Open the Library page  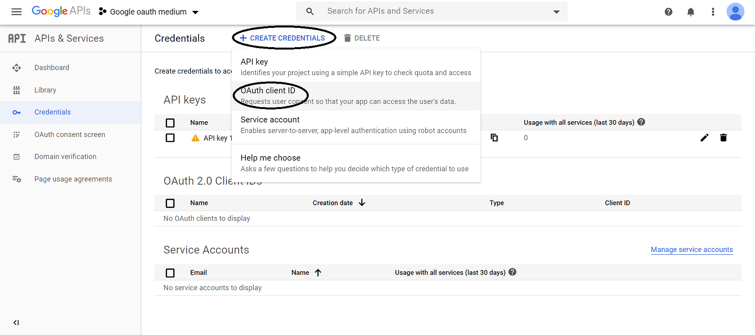45,90
